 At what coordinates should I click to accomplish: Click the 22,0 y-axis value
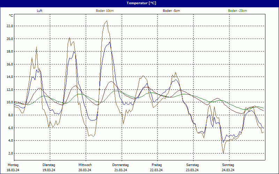[10, 26]
